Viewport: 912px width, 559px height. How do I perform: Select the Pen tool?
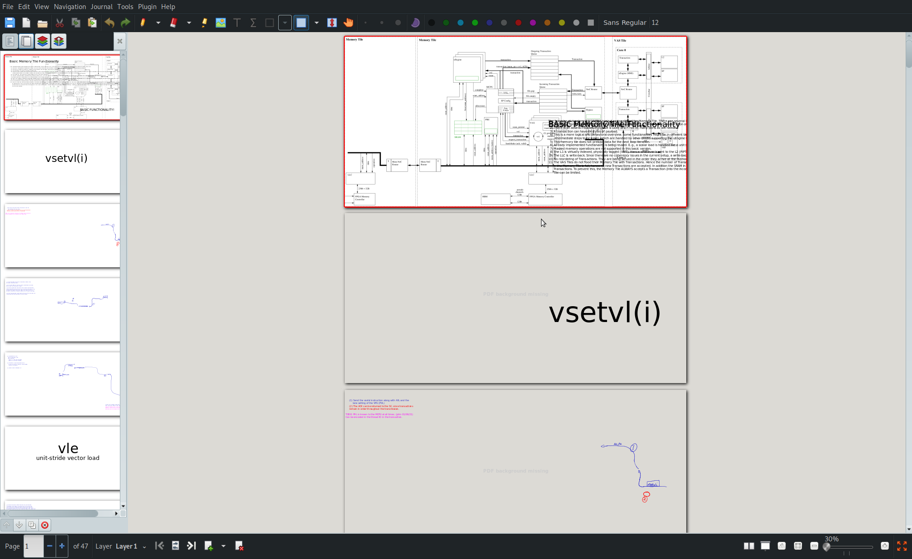(x=142, y=23)
